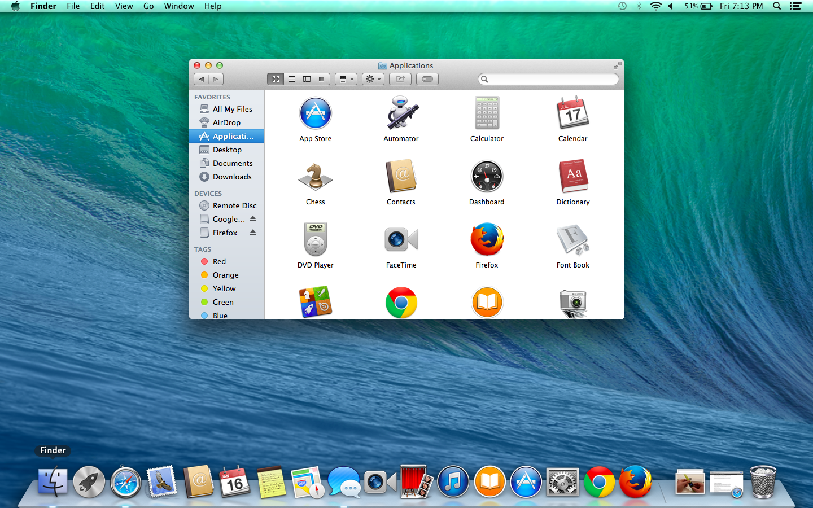Open the Finder menu
813x508 pixels.
tap(43, 6)
